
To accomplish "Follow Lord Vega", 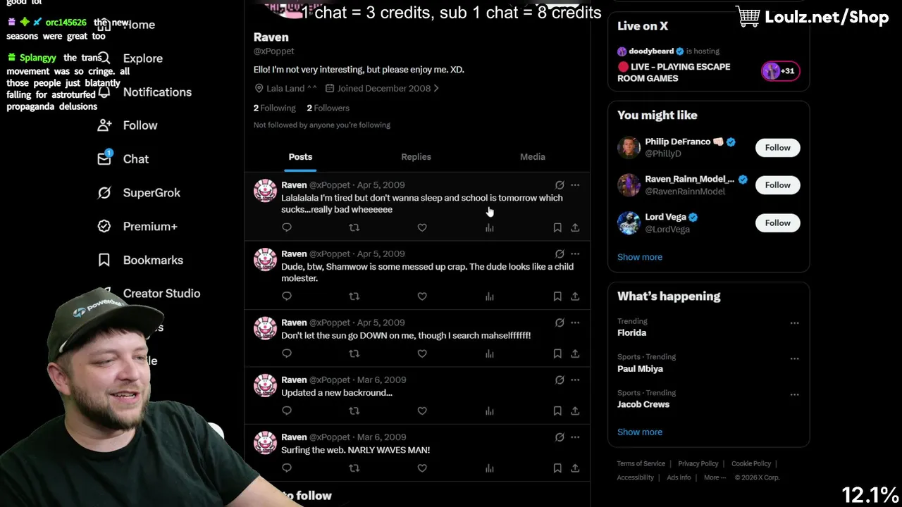I will point(777,223).
